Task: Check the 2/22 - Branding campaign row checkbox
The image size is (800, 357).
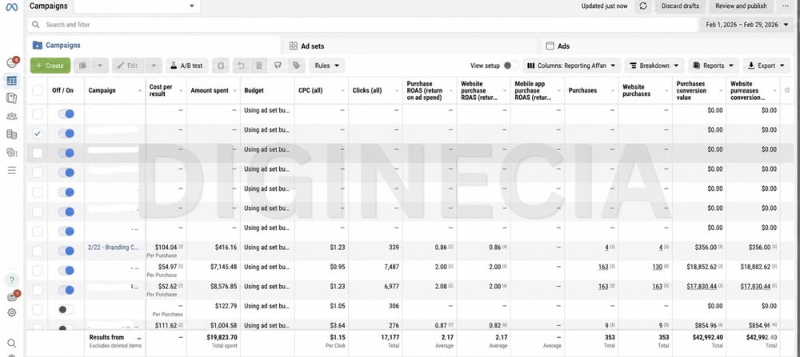Action: 38,251
